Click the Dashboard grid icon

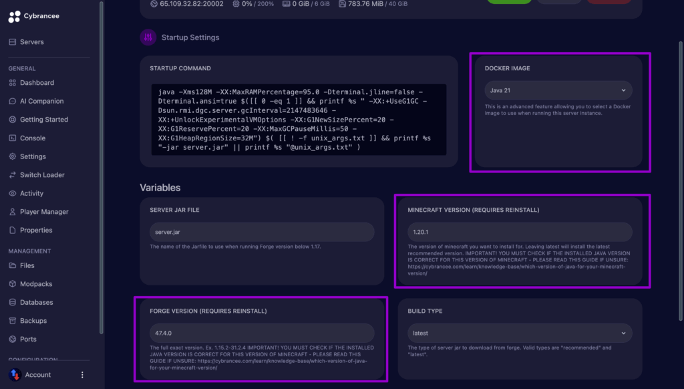pyautogui.click(x=13, y=83)
